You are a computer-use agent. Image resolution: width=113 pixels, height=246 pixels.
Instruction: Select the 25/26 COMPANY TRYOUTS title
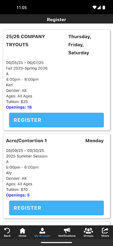(x=25, y=41)
